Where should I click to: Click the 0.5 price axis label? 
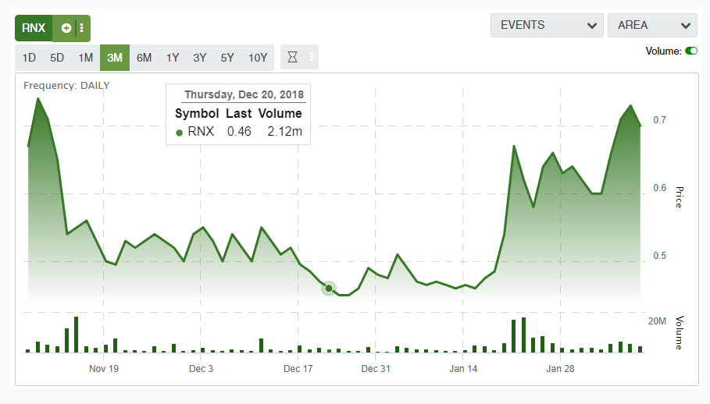659,256
